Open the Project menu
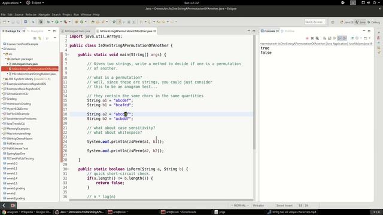The height and width of the screenshot is (215, 383). click(67, 14)
